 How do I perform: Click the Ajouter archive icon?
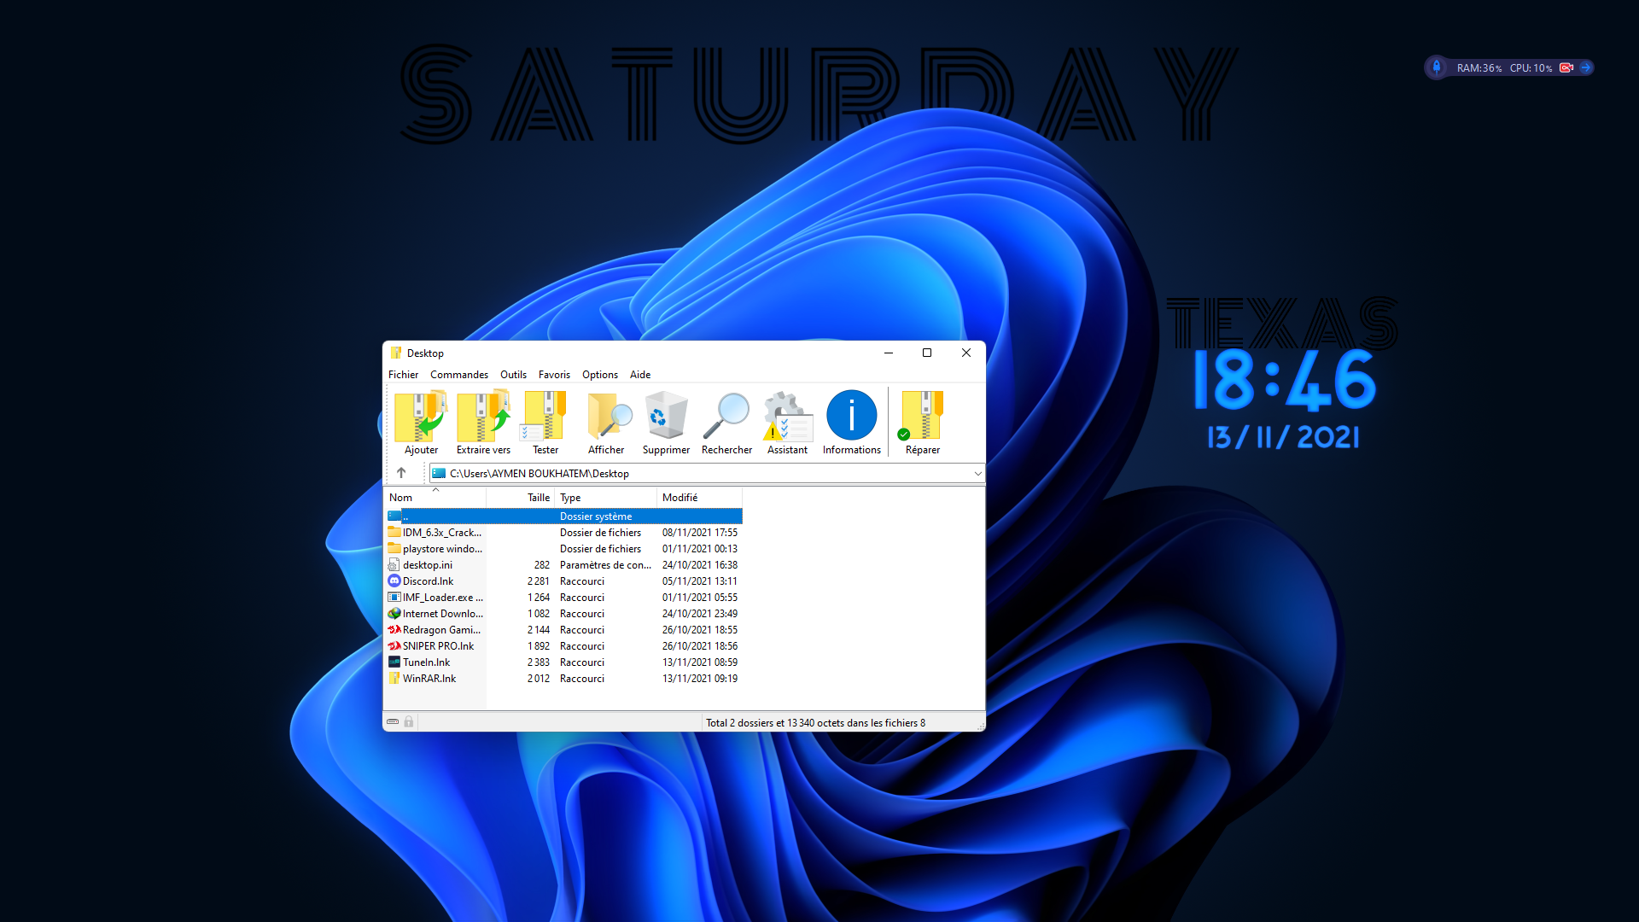[421, 417]
